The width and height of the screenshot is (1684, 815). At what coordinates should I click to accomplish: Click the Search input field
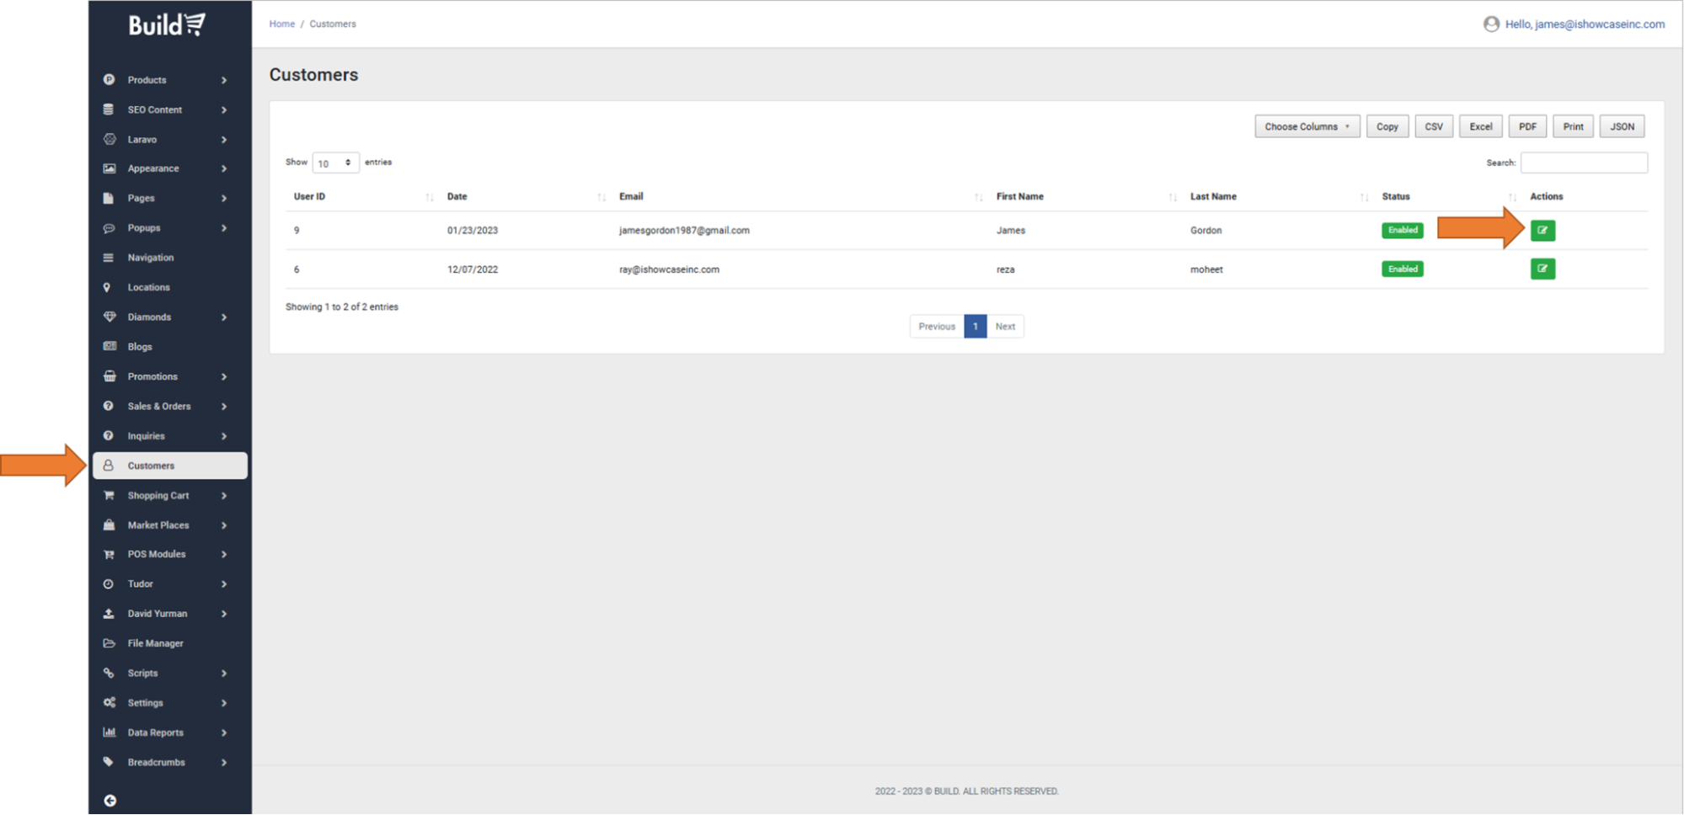coord(1583,163)
